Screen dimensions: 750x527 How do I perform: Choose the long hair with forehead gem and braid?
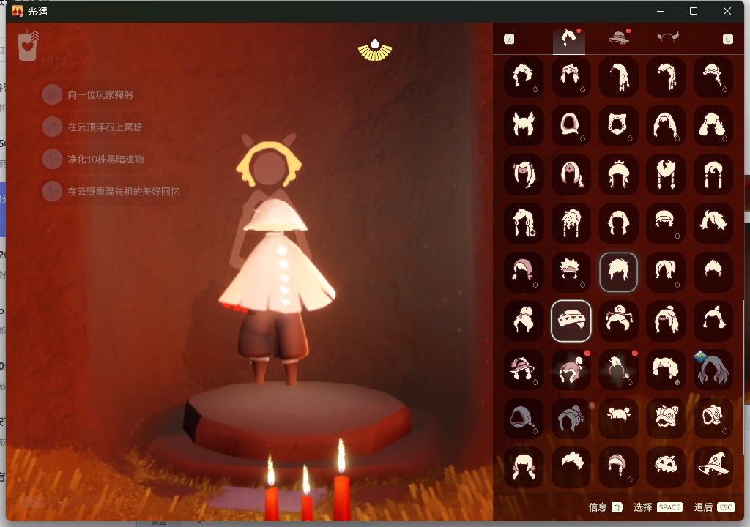pos(571,174)
